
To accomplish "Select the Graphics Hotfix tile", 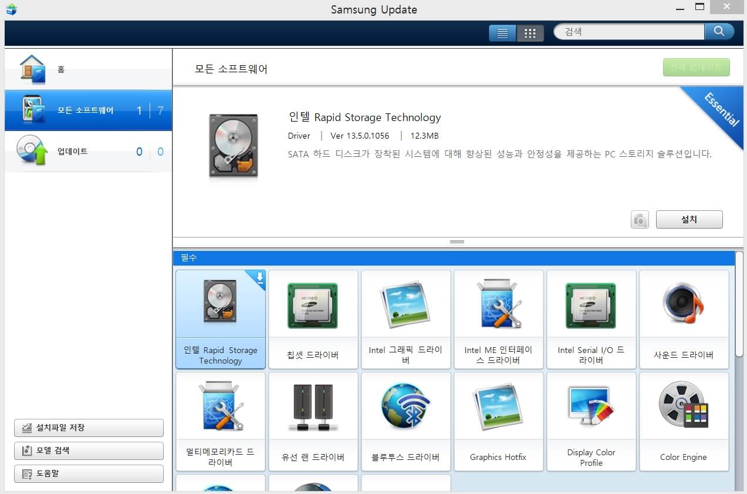I will pyautogui.click(x=499, y=421).
